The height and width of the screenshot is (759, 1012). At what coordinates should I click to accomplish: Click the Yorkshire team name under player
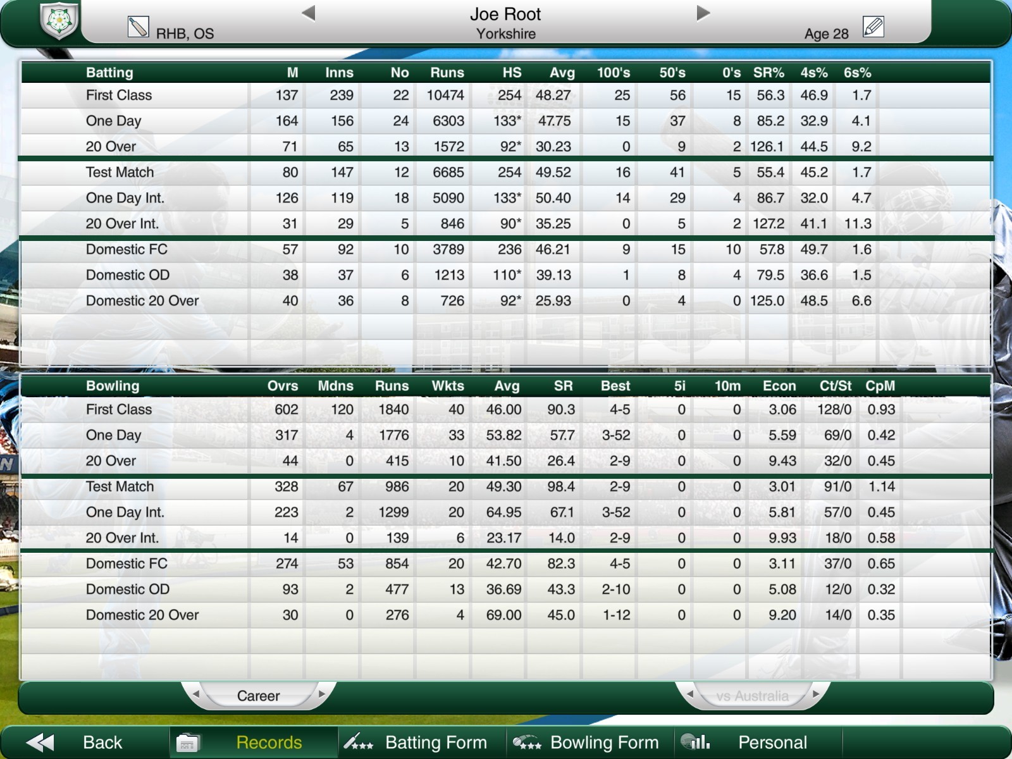pos(505,34)
